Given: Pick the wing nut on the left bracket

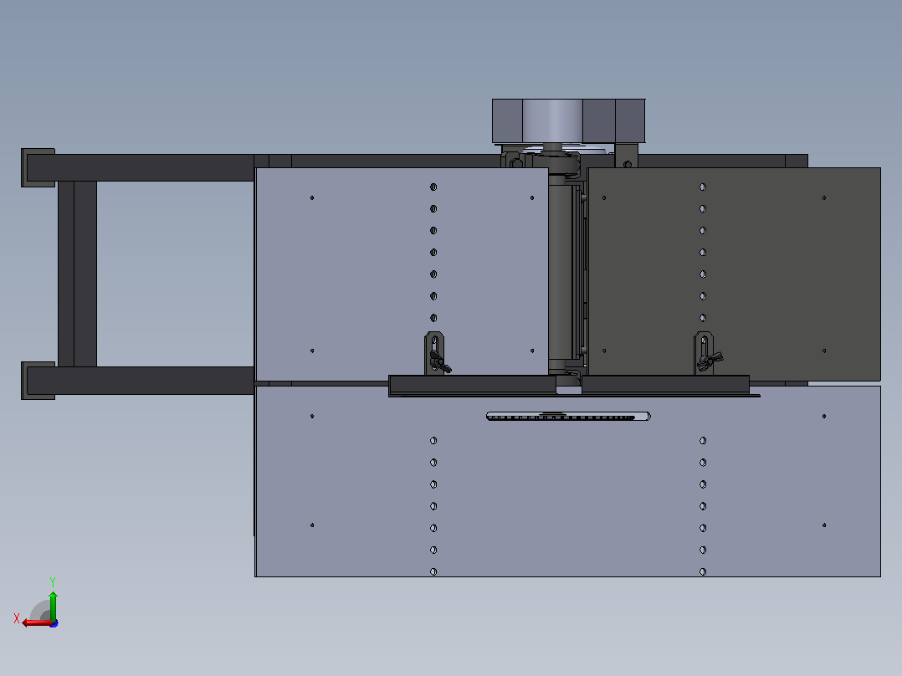Looking at the screenshot, I should click(441, 362).
